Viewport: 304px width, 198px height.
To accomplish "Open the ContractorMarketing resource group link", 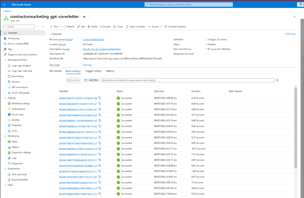I will (x=94, y=40).
